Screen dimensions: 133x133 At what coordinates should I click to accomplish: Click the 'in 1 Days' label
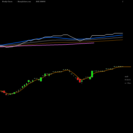(x=128, y=83)
